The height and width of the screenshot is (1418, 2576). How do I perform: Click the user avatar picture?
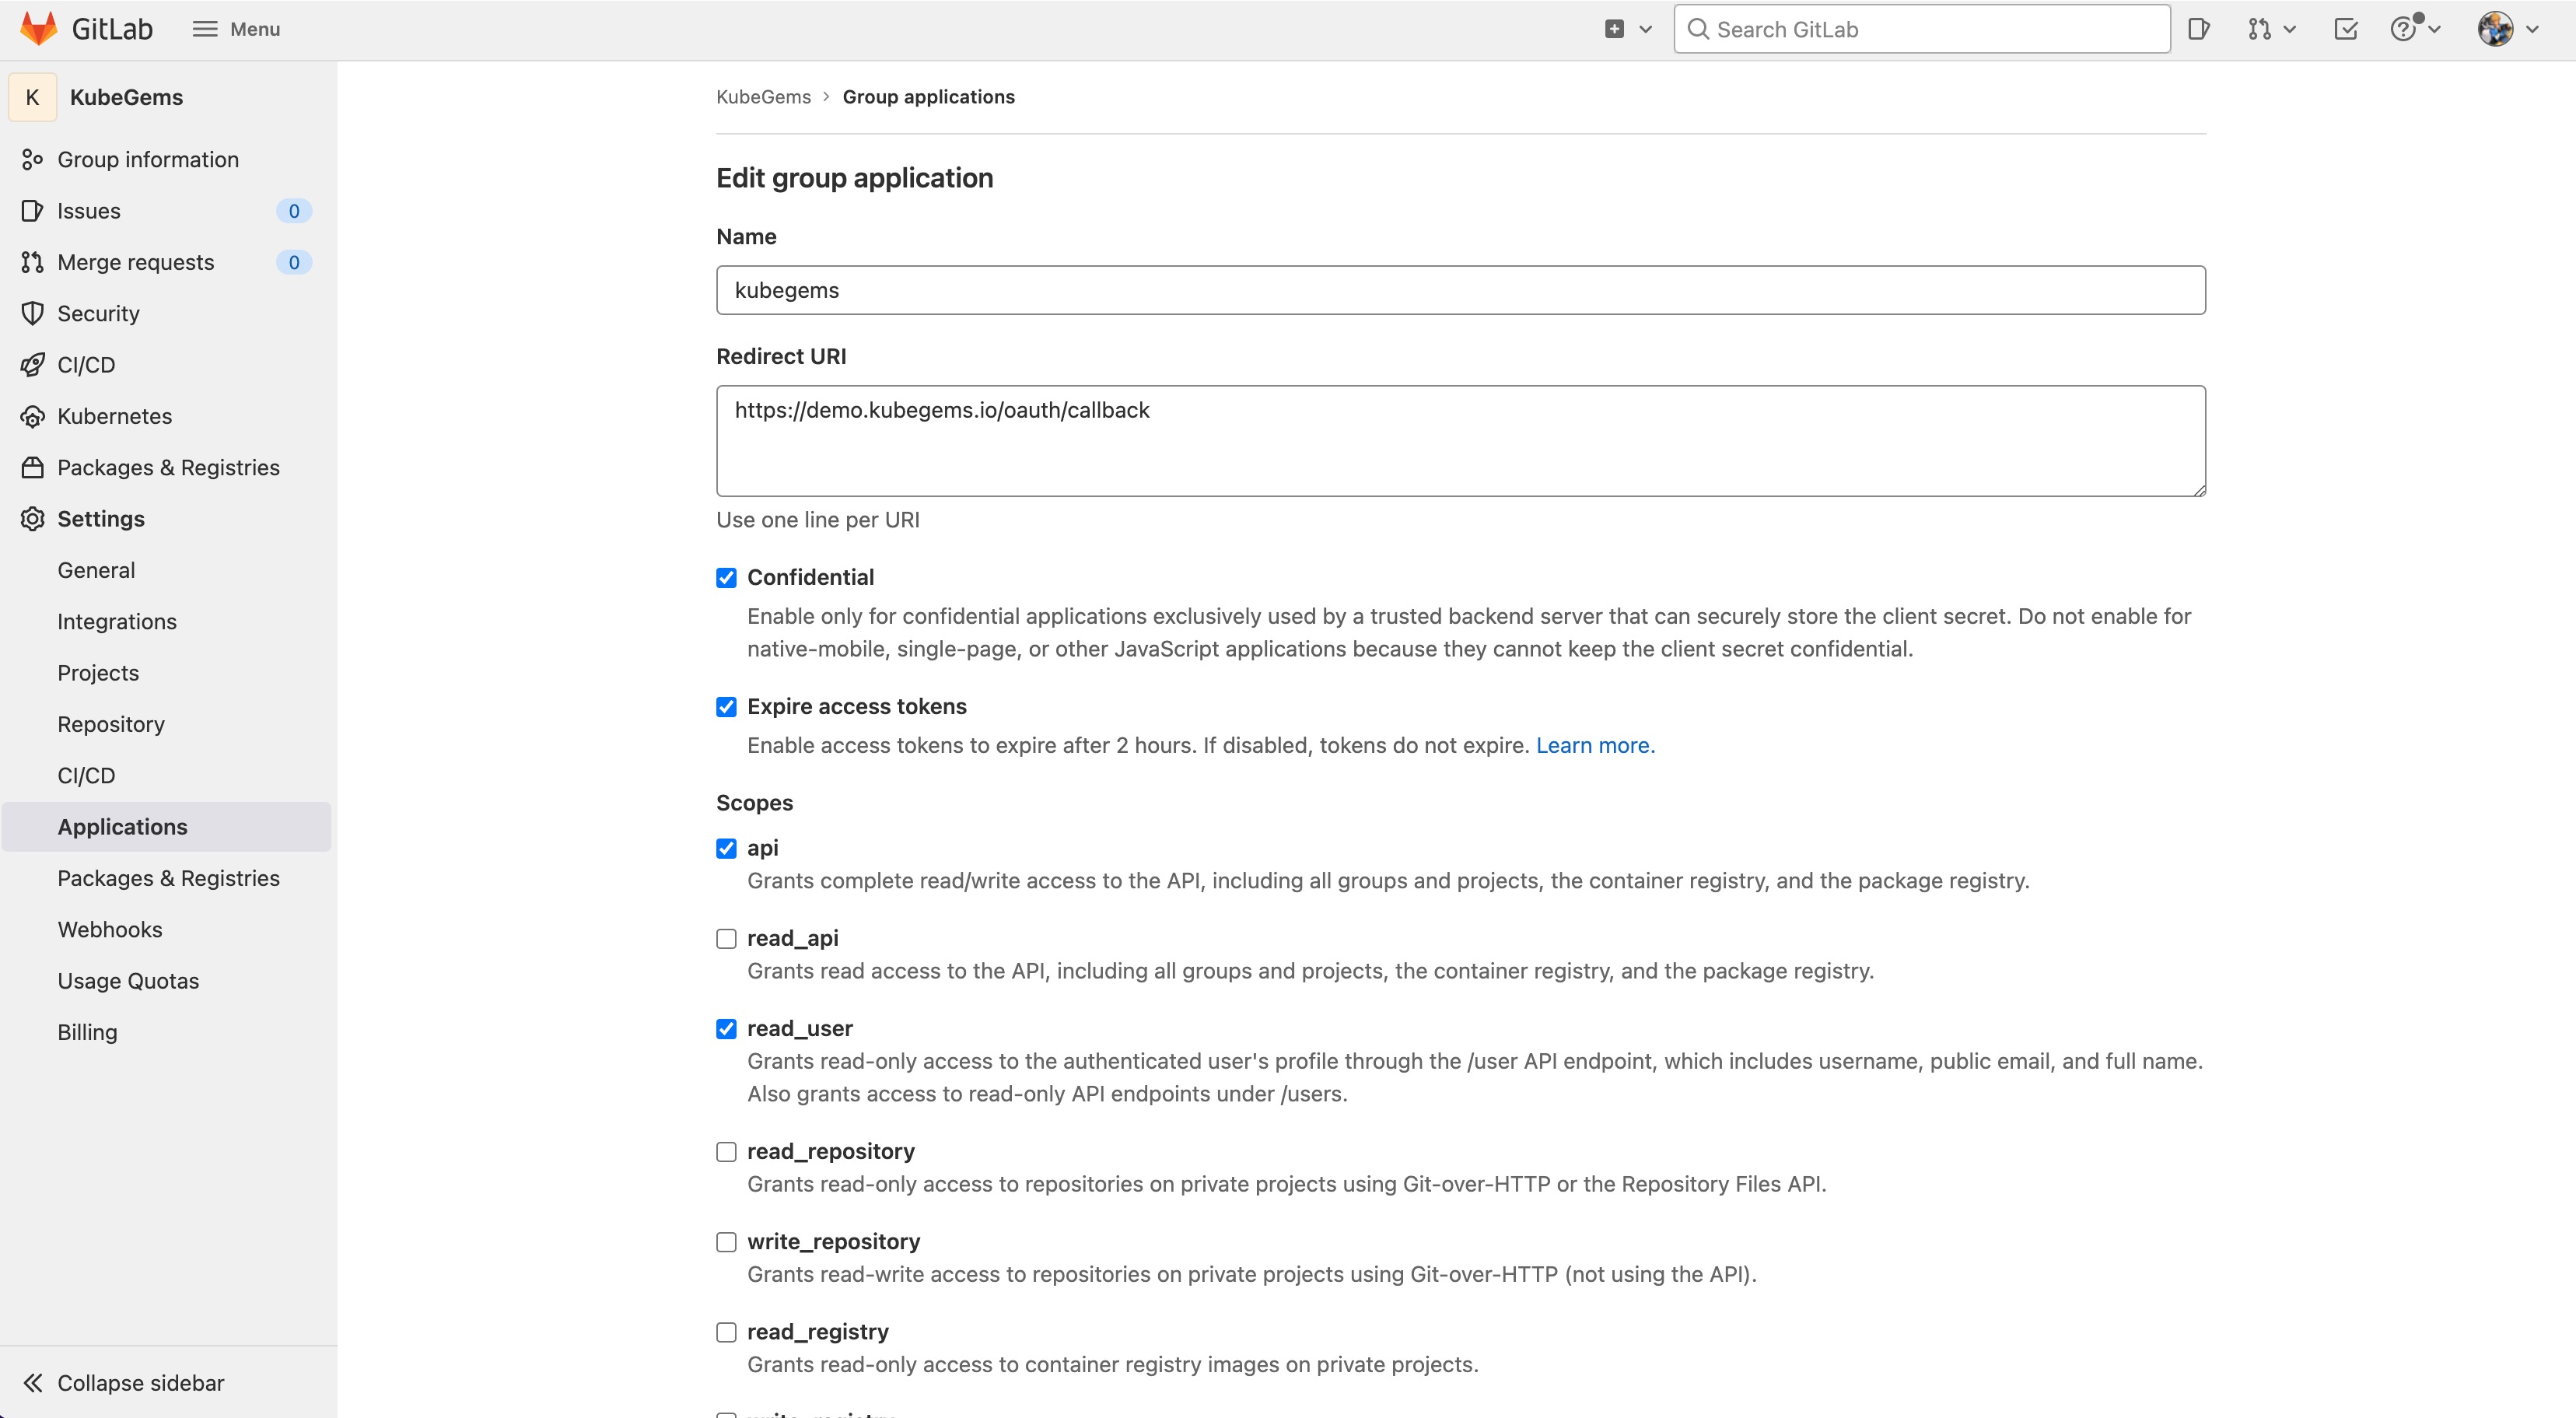point(2495,29)
